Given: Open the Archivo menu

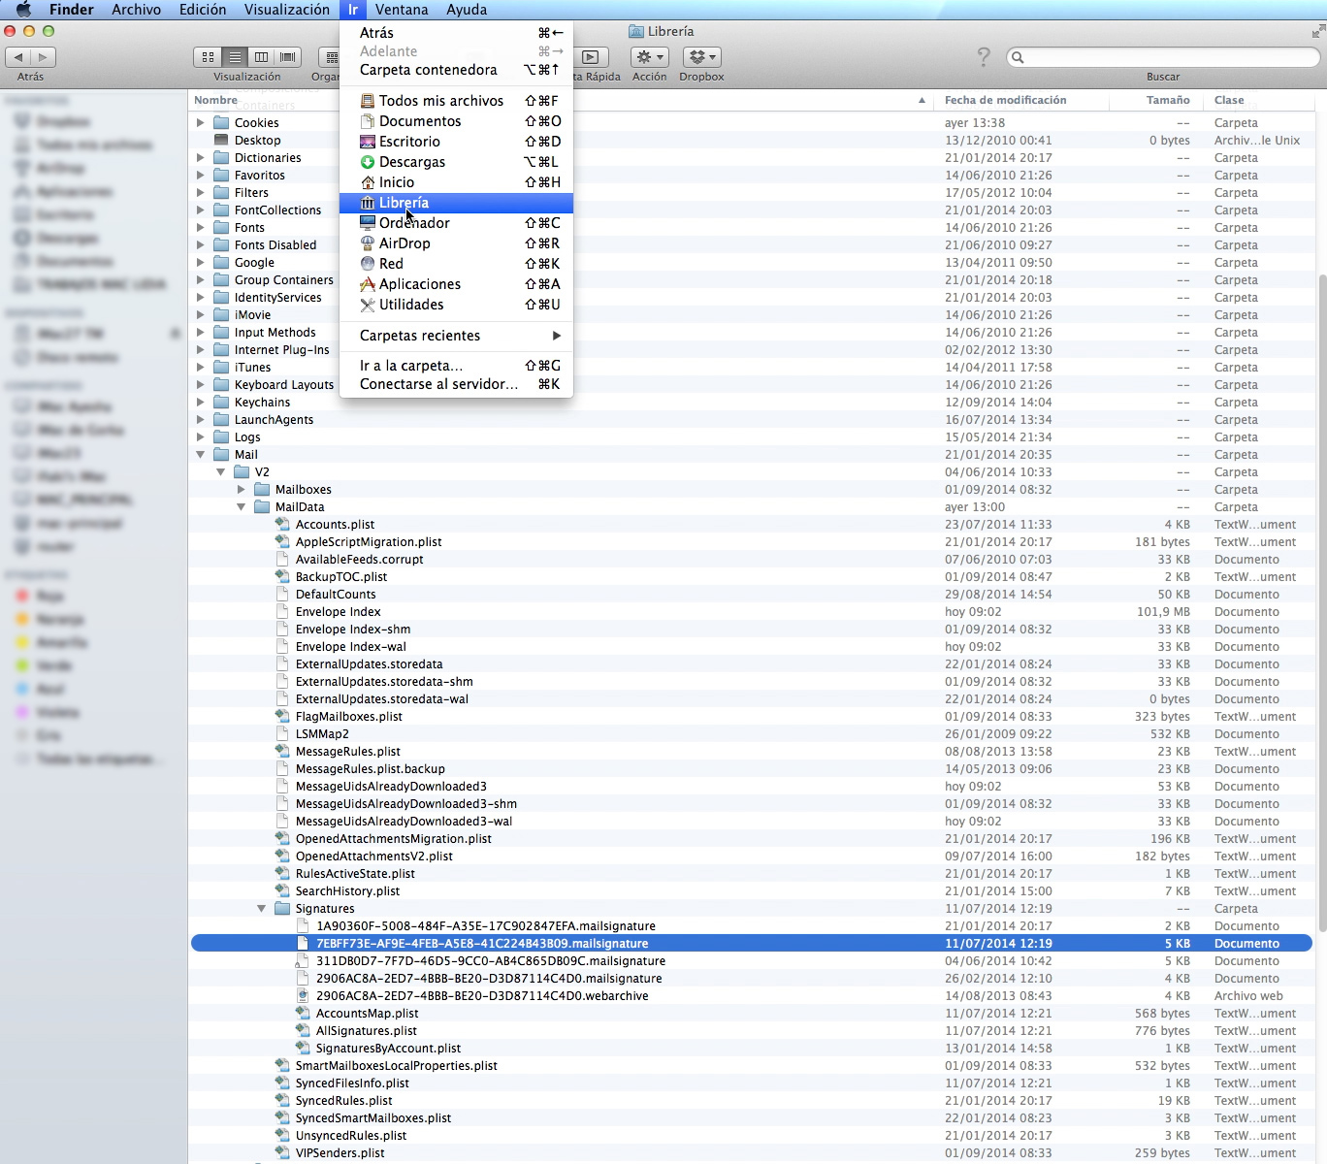Looking at the screenshot, I should [136, 10].
